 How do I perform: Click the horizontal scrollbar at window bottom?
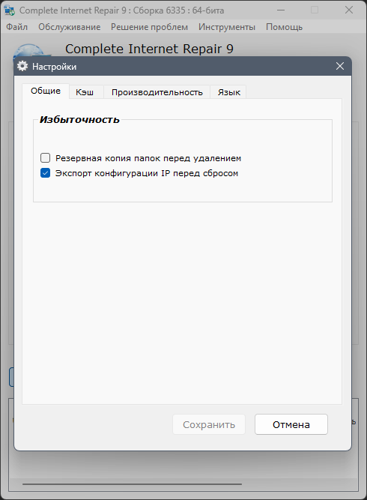coord(133,484)
